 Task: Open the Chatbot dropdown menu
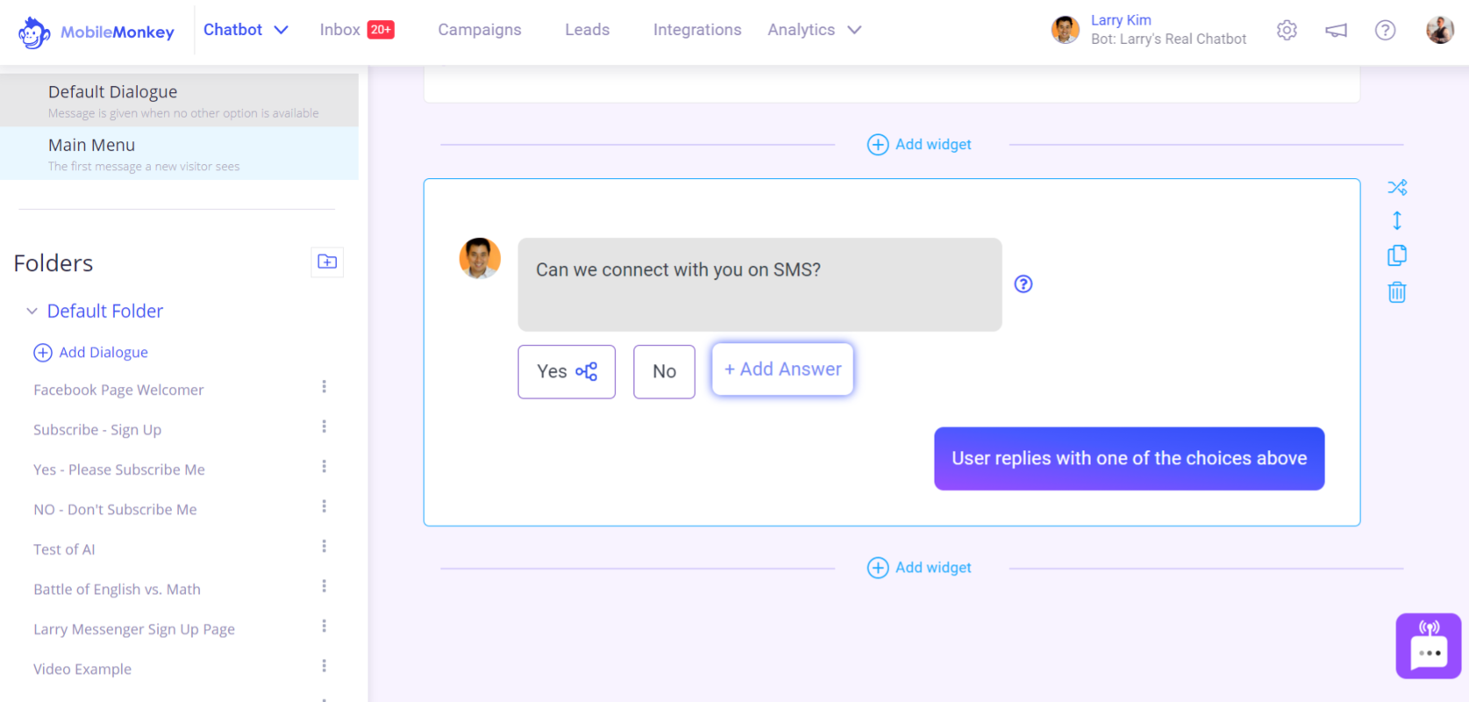pos(246,29)
